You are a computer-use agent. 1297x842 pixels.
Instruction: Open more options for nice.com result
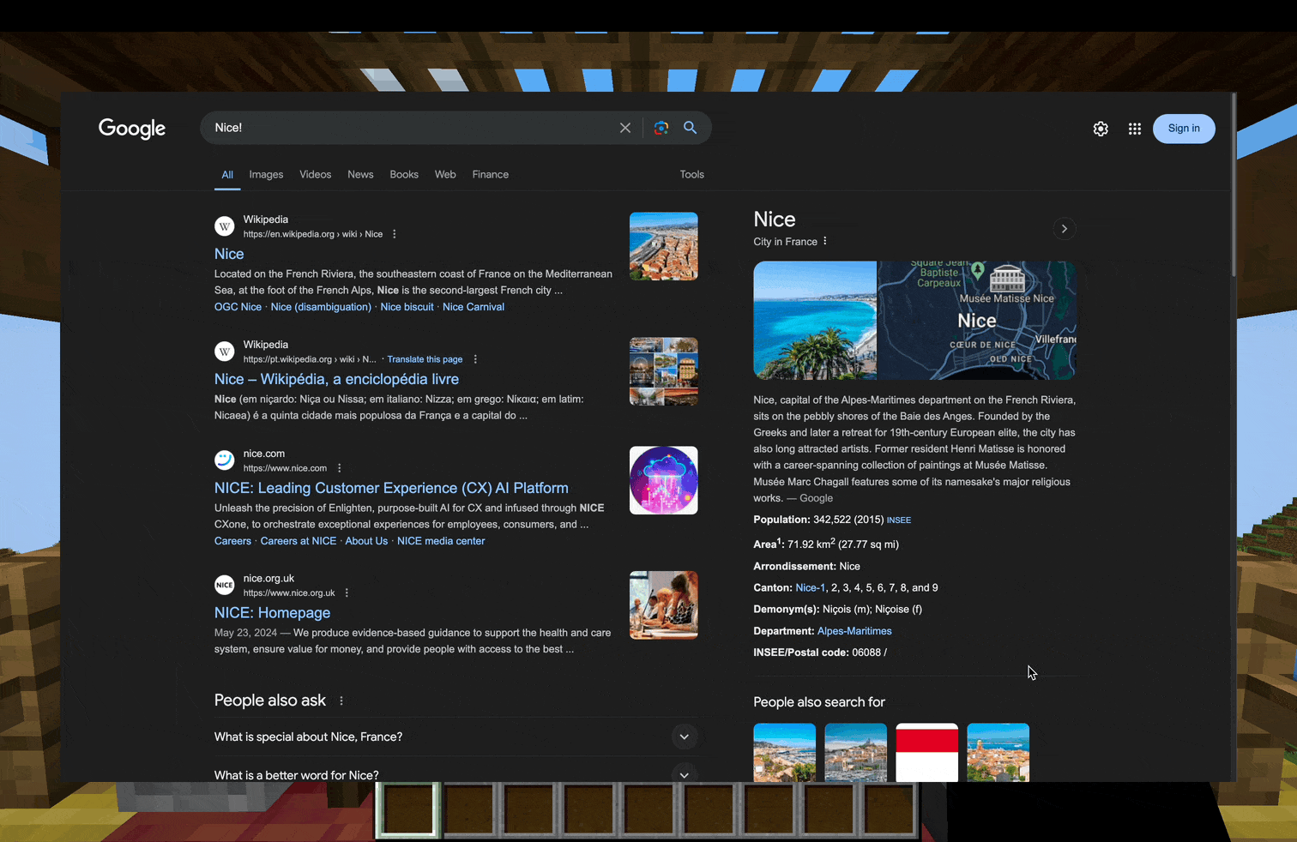pyautogui.click(x=340, y=468)
